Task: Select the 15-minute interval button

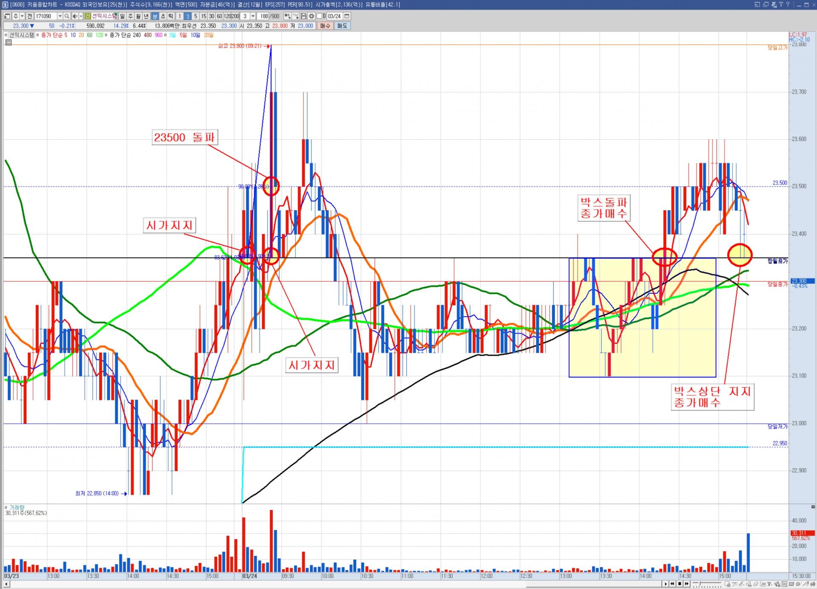Action: coord(203,16)
